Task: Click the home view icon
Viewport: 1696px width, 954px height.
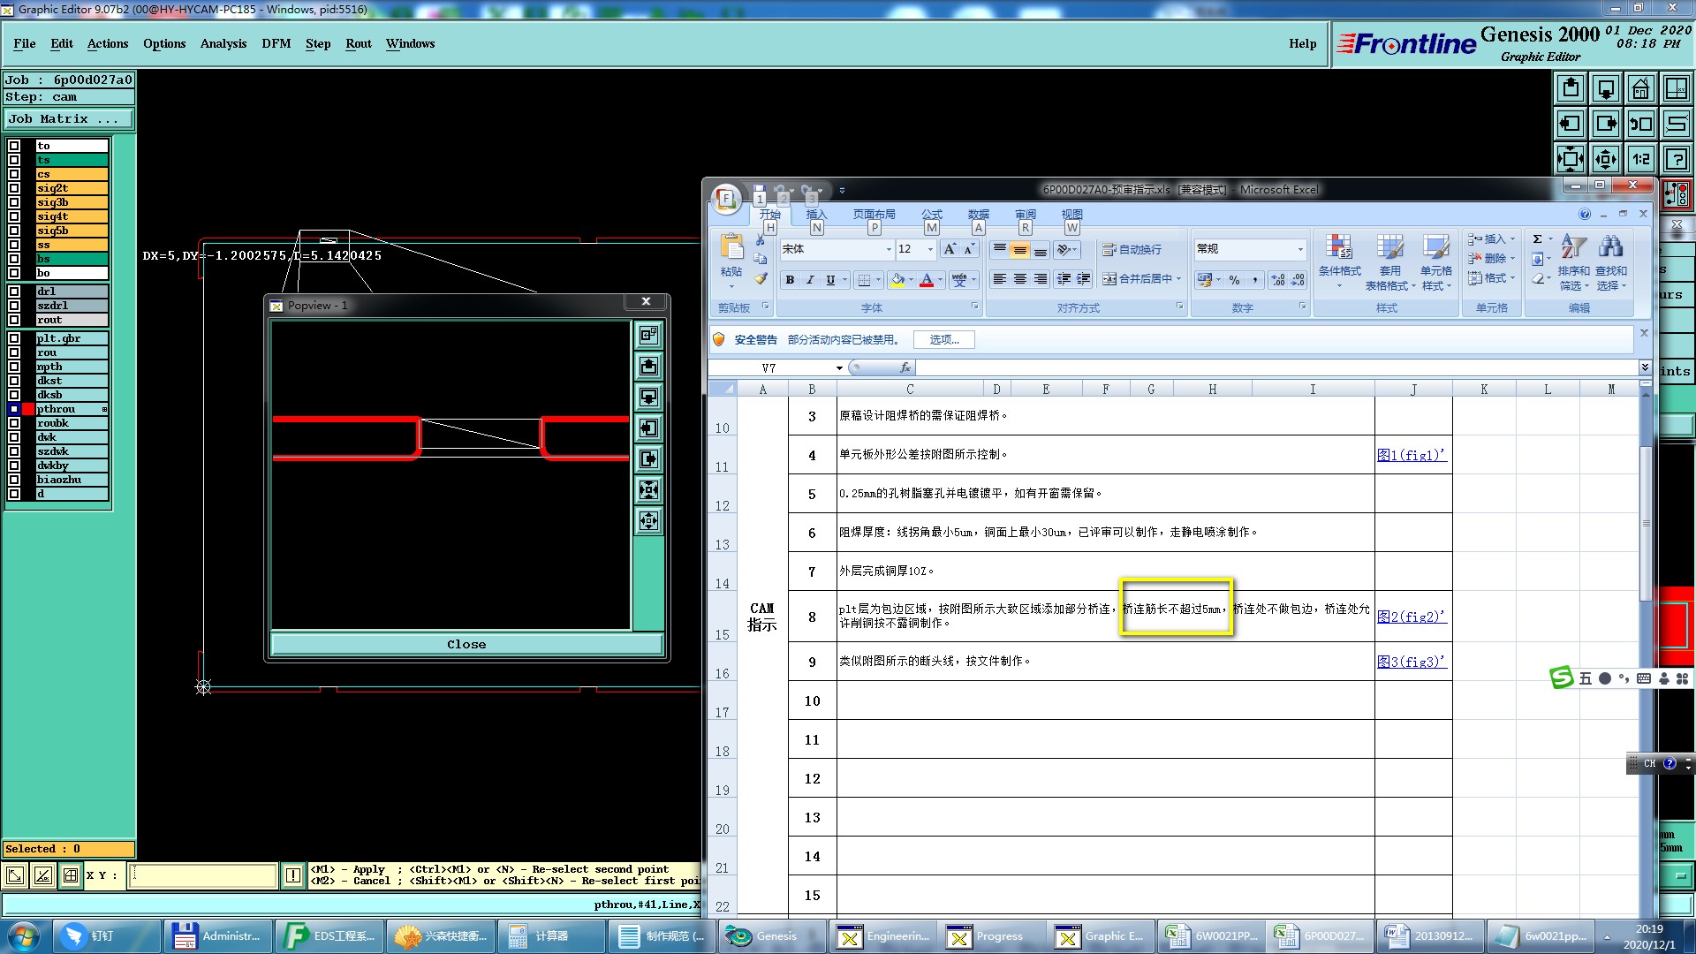Action: 1640,88
